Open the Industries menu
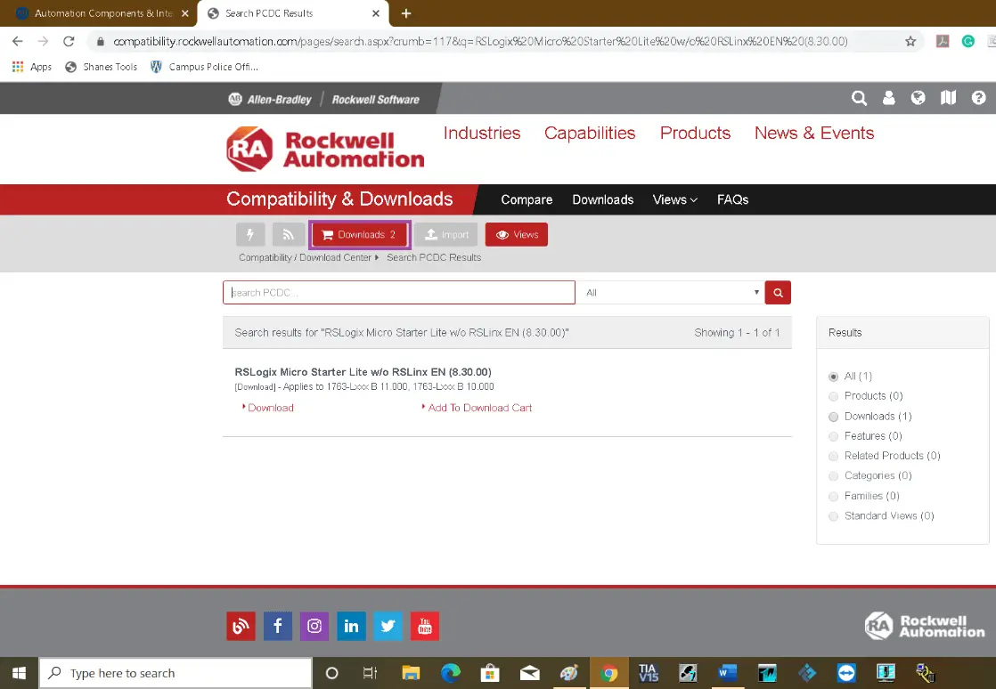 click(481, 134)
